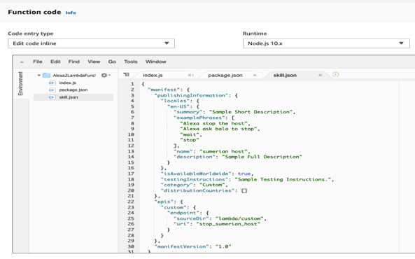The height and width of the screenshot is (259, 415).
Task: Click the index.js file icon in tree
Action: (52, 83)
